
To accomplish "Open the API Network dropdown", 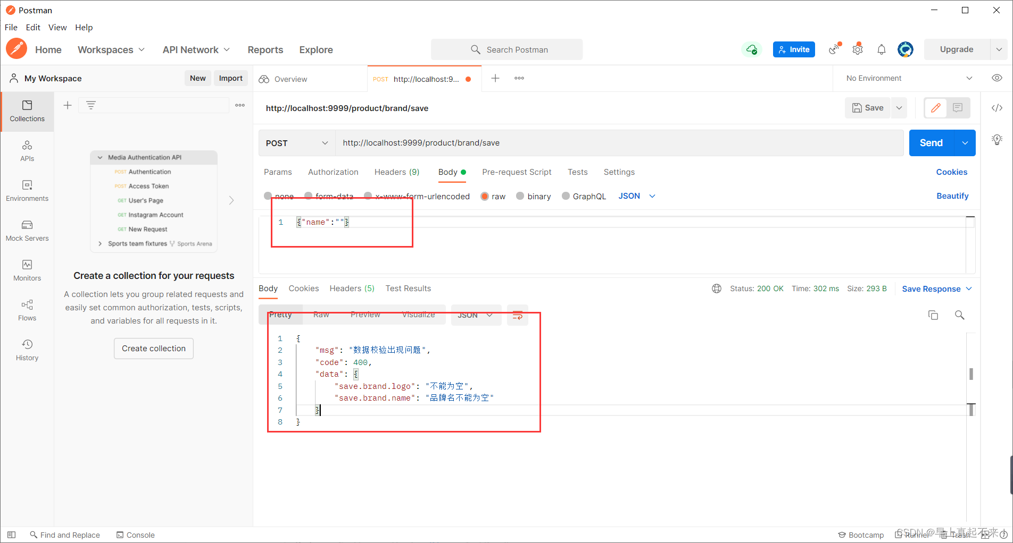I will pos(196,49).
